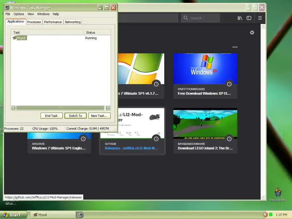Switch to the Applications tab

(x=16, y=21)
